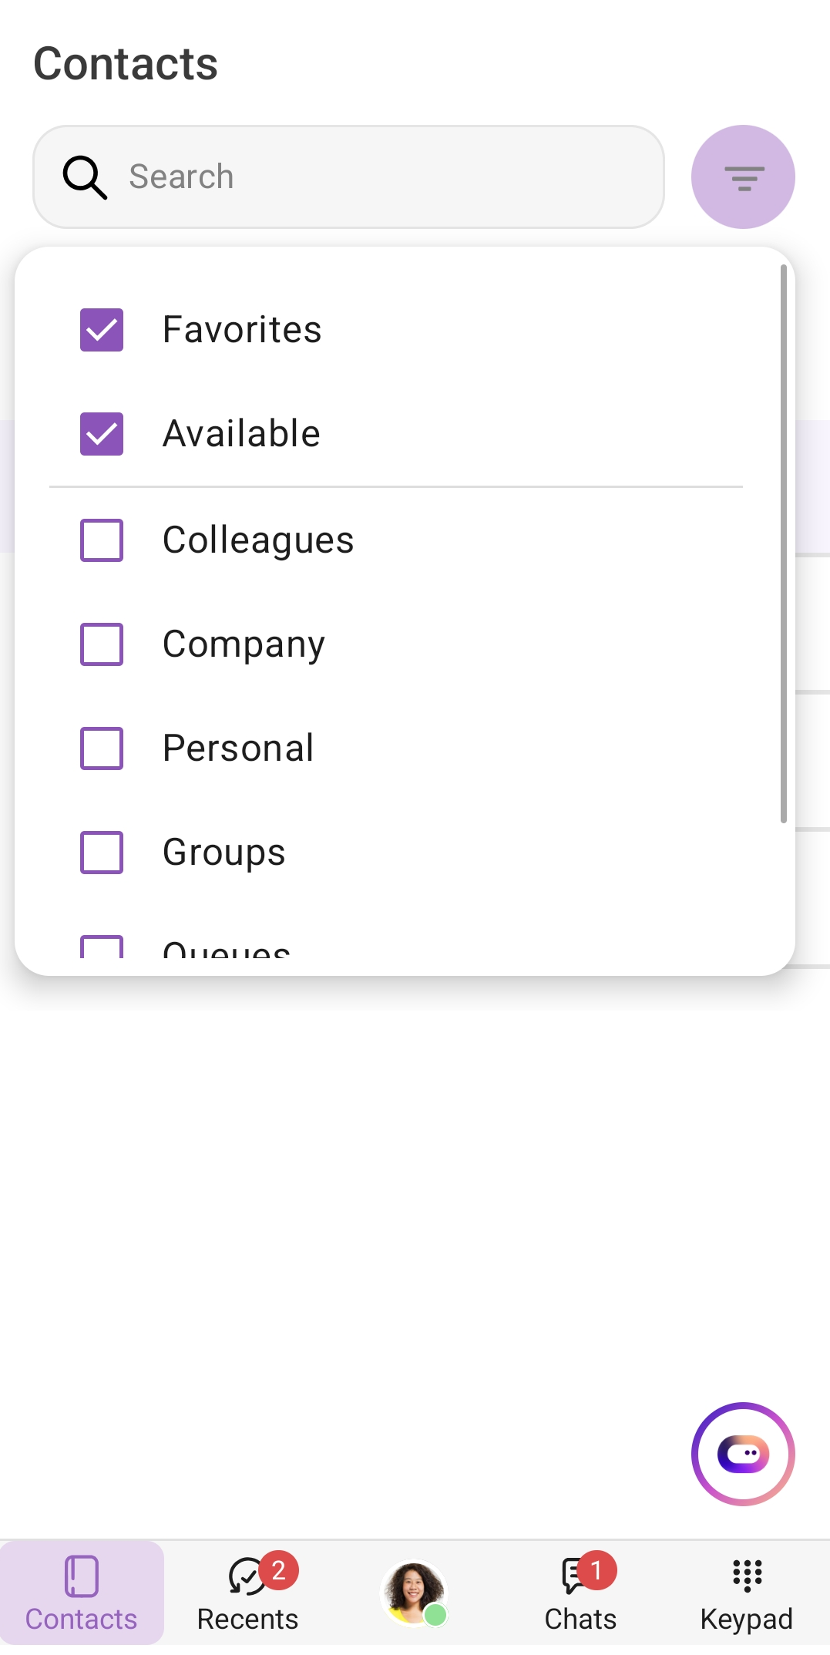Open the AI assistant chatbot bubble
The image size is (830, 1655).
coord(743,1454)
